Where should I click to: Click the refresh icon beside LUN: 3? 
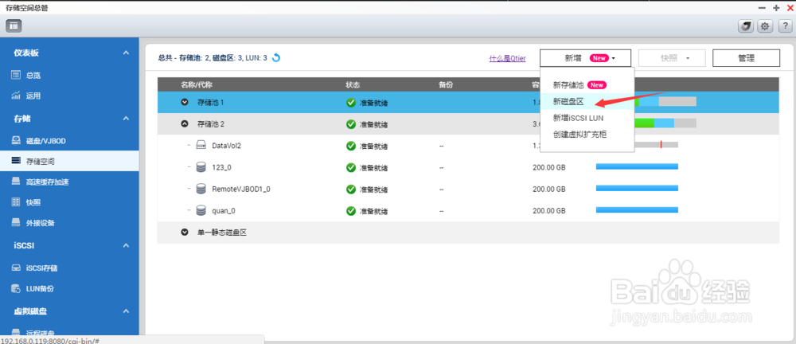pos(276,58)
